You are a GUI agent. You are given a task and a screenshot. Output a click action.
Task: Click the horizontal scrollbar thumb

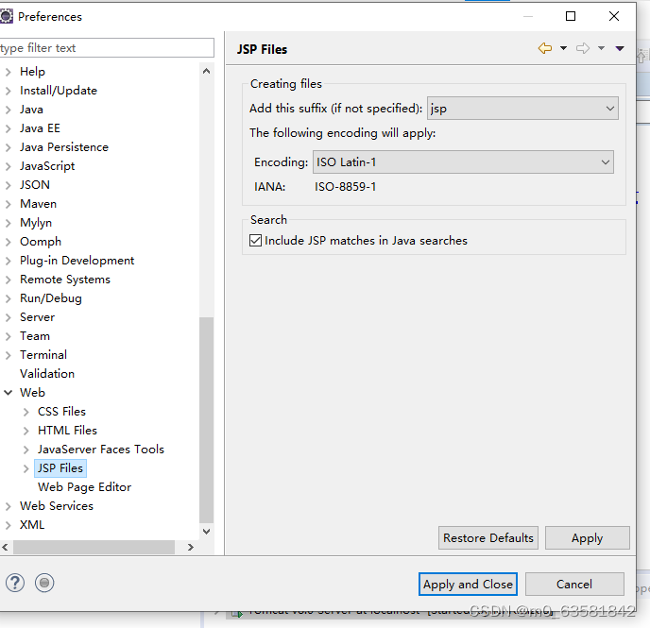click(94, 547)
